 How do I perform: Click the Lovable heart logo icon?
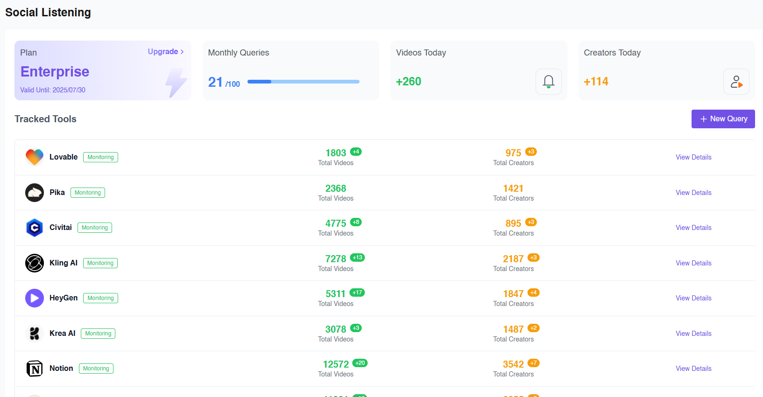point(35,157)
